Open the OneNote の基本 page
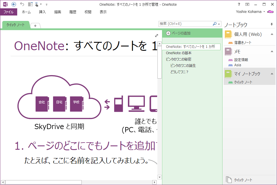Image resolution: width=277 pixels, height=185 pixels. (x=179, y=53)
